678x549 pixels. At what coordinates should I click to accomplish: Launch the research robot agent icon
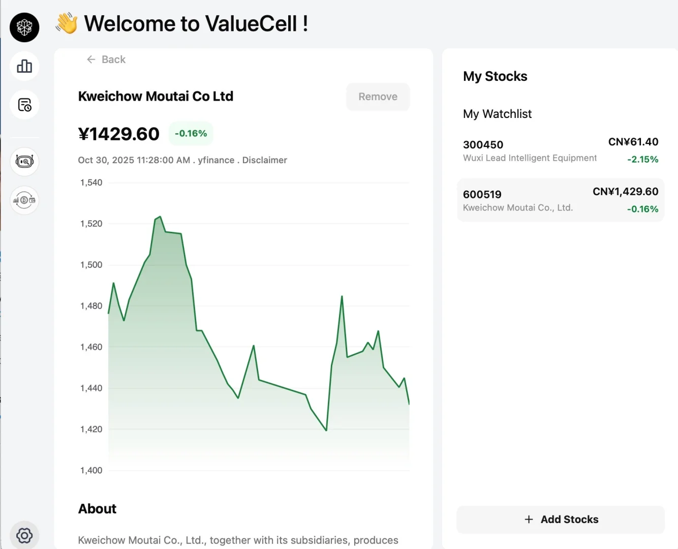[24, 162]
